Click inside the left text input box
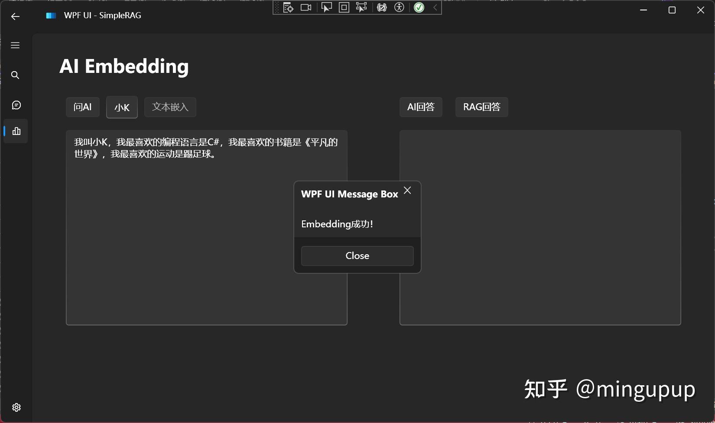715x423 pixels. pos(207,228)
